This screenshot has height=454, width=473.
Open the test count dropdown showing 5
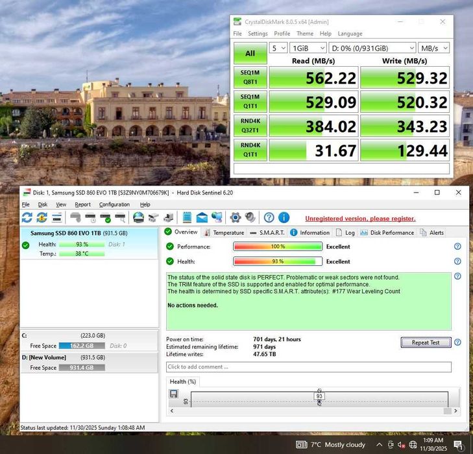(278, 48)
